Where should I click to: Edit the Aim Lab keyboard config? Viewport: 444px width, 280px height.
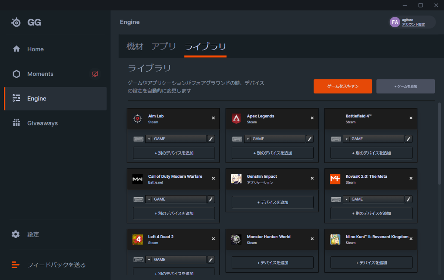211,139
